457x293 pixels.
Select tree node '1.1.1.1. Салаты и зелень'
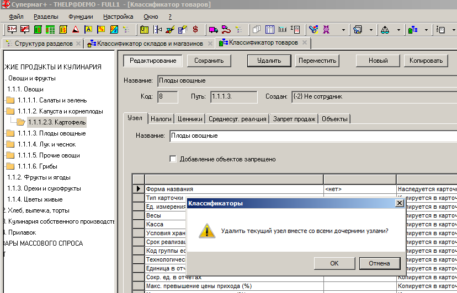[x=52, y=100]
